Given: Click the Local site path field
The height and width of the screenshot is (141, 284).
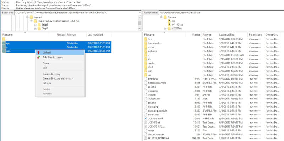Looking at the screenshot, I should coord(76,13).
